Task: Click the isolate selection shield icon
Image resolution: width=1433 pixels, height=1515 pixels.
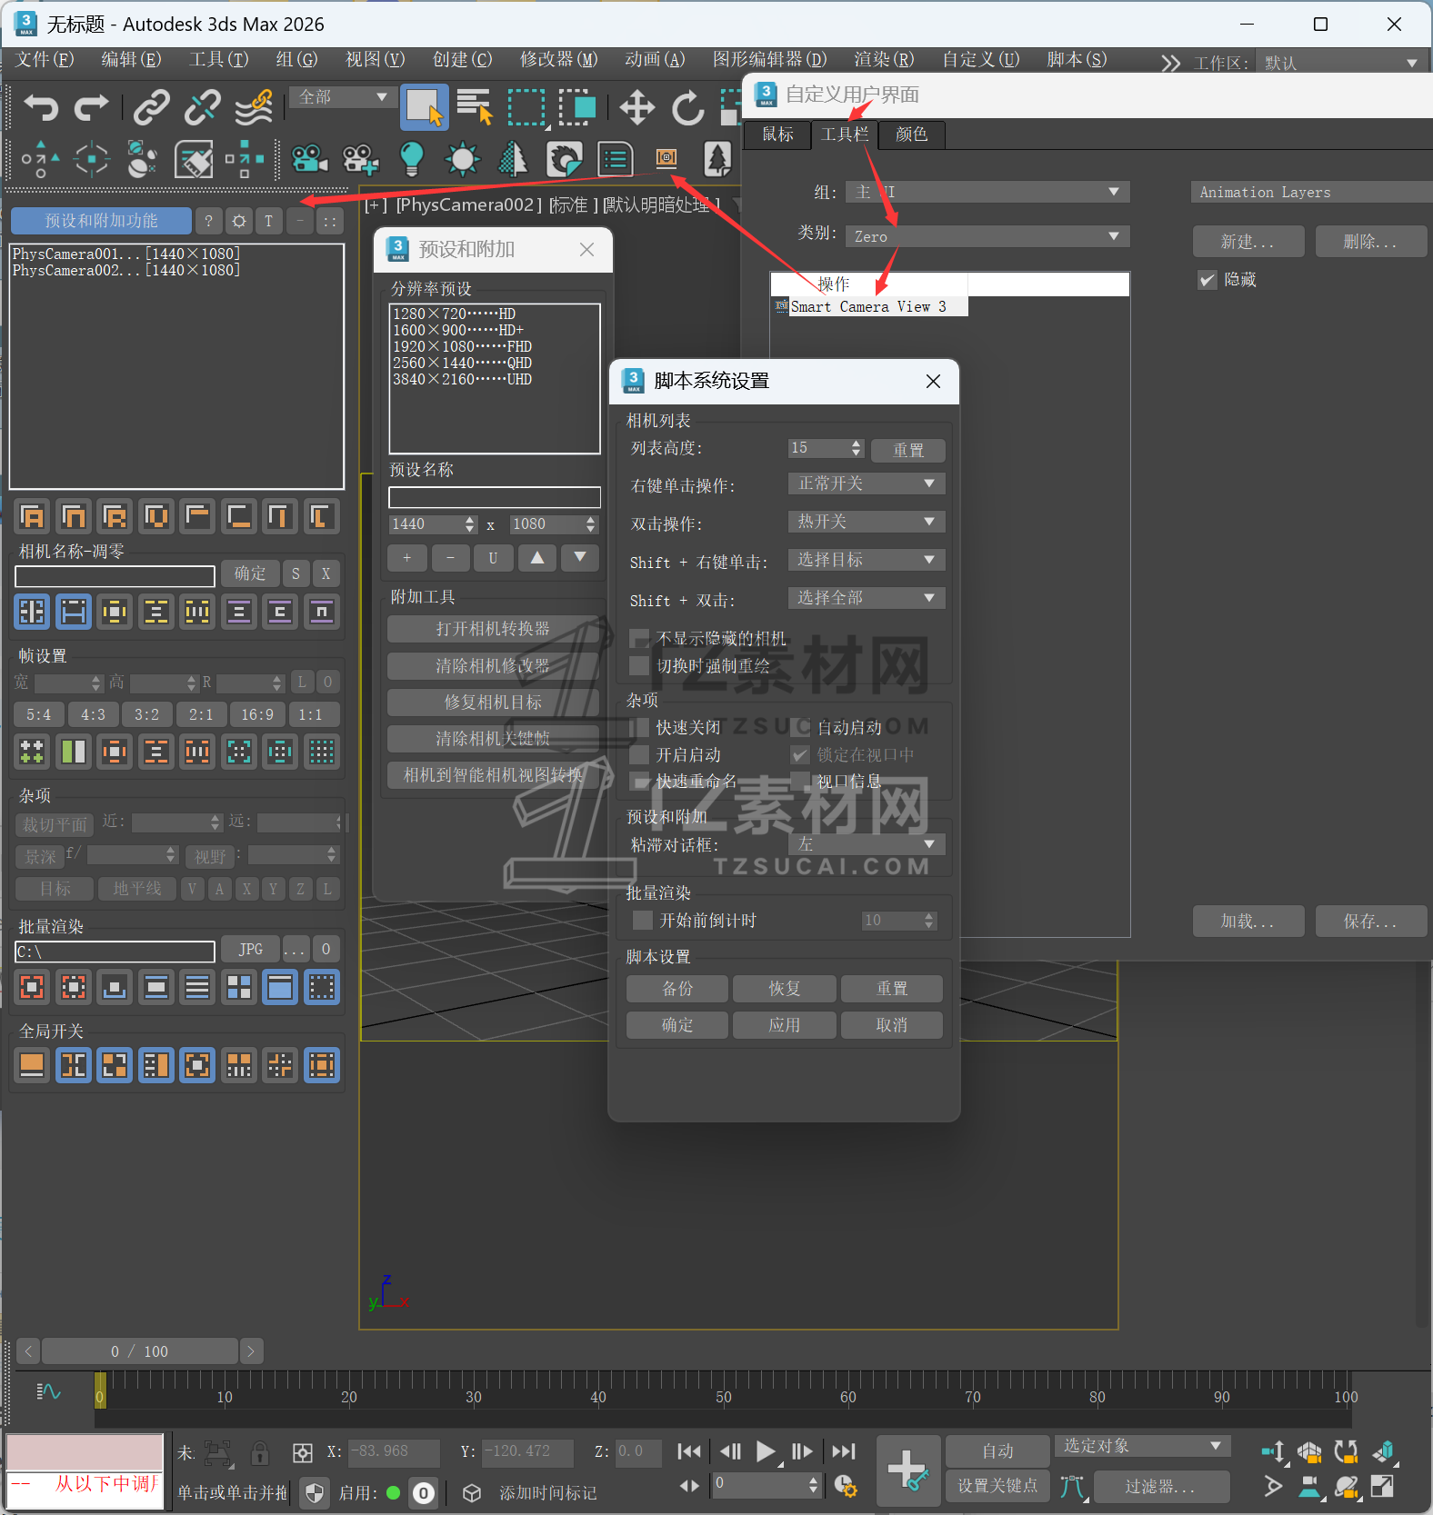Action: pyautogui.click(x=315, y=1492)
